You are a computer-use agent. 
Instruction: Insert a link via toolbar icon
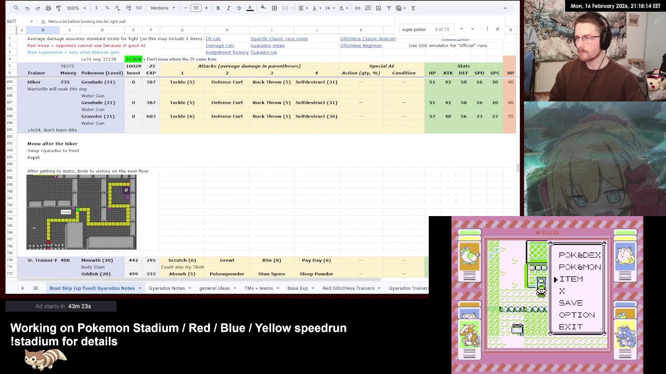[357, 8]
